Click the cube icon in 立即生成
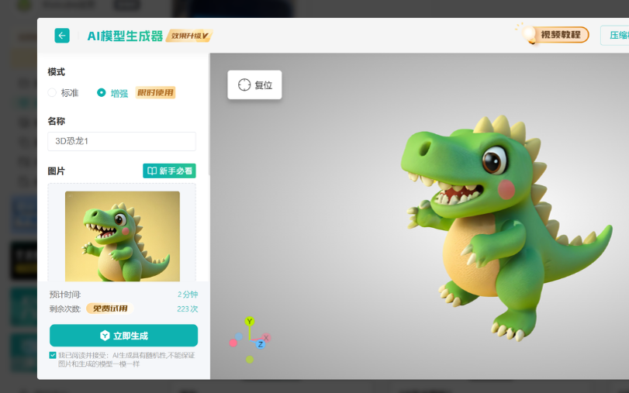629x393 pixels. click(105, 336)
